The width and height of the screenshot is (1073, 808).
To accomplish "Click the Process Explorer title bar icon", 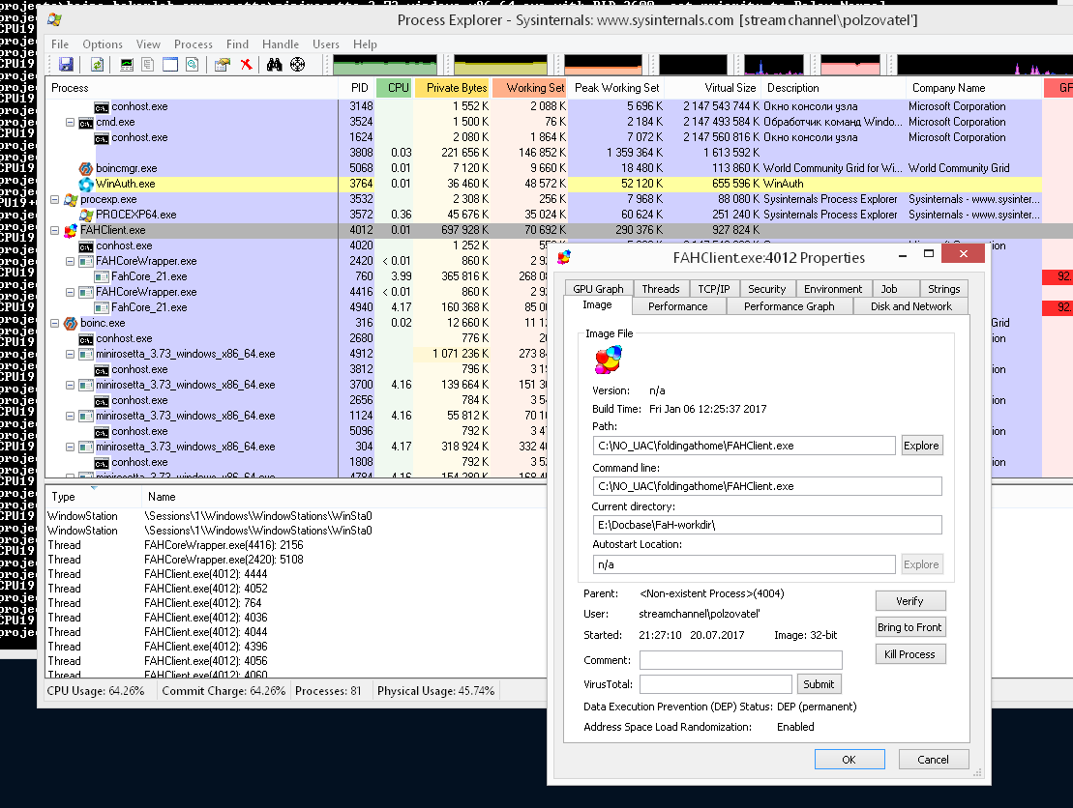I will tap(55, 20).
